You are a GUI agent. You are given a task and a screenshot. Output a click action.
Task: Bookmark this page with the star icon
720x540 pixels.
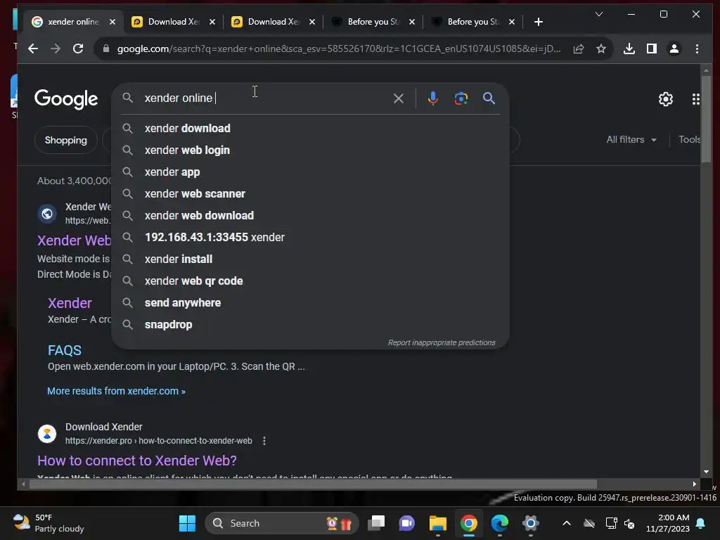600,49
